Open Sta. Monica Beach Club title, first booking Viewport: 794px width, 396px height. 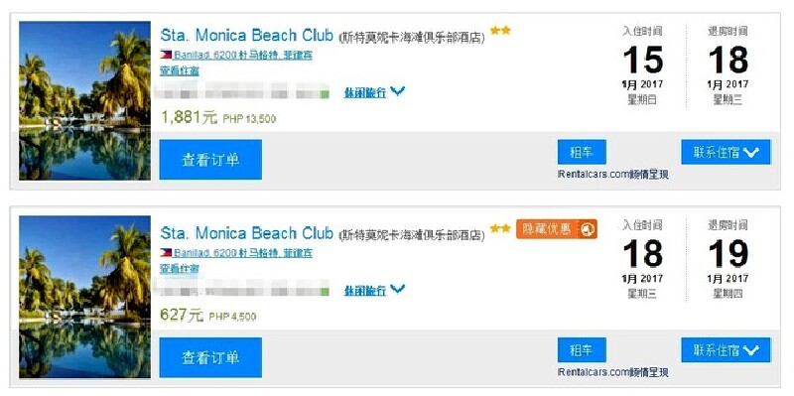coord(246,36)
